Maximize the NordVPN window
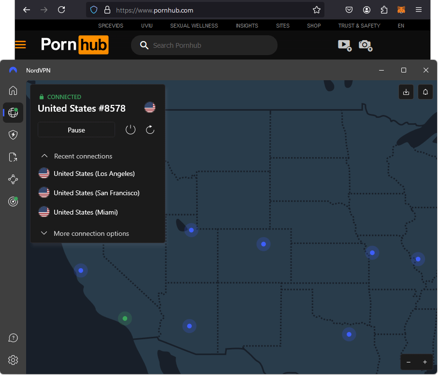Viewport: 439px width, 375px height. (403, 70)
